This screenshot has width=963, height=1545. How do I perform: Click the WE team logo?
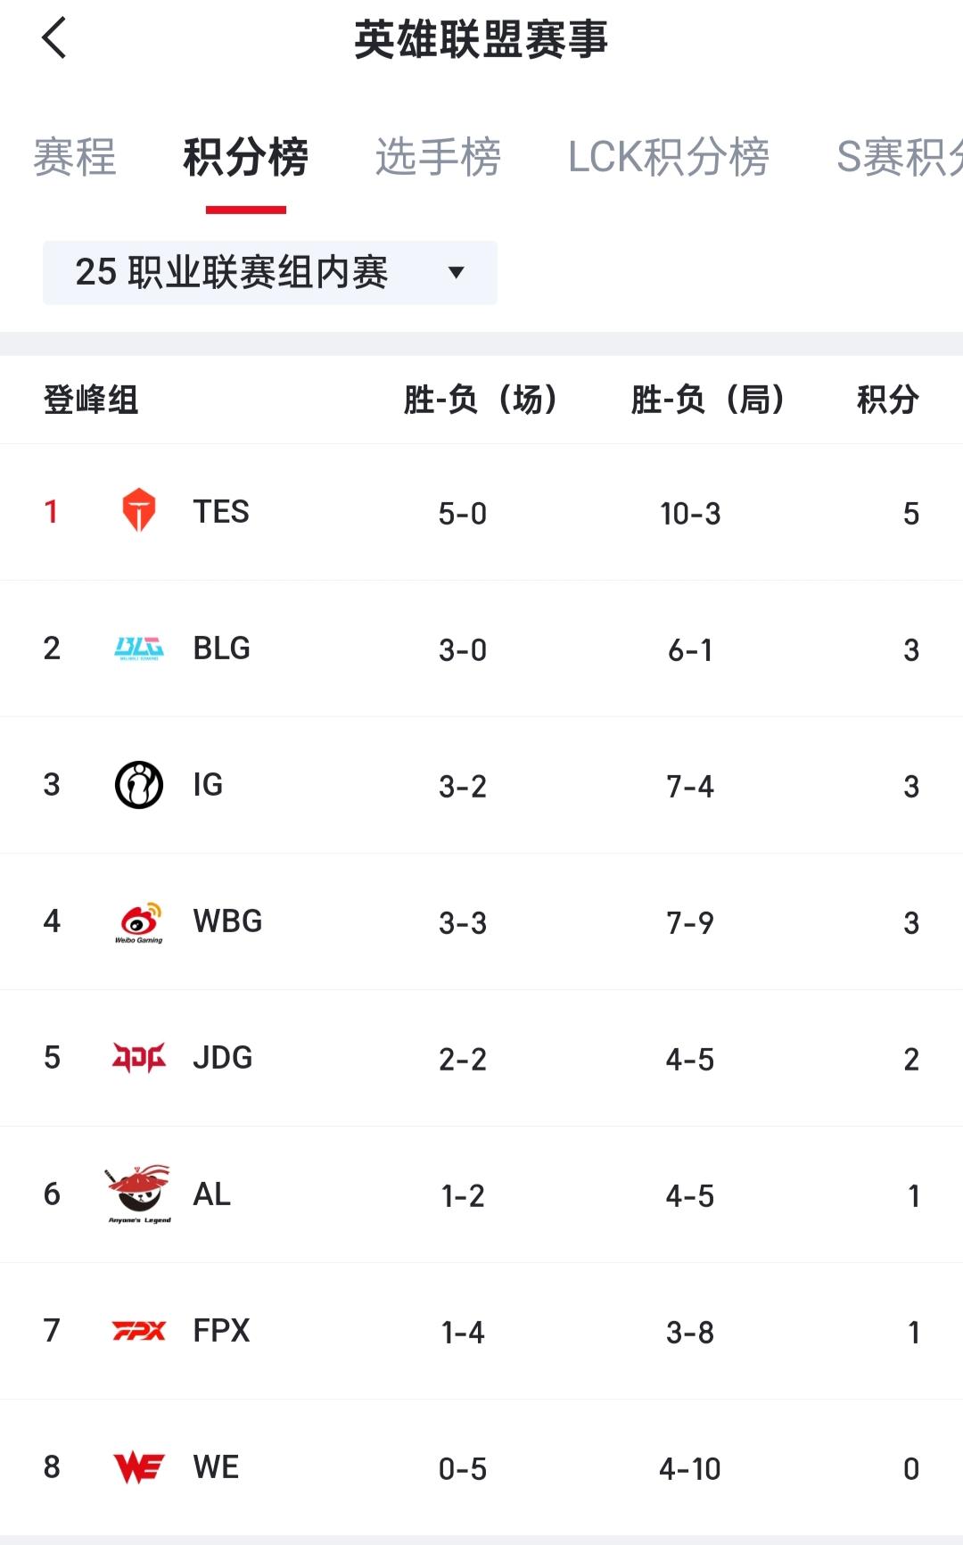click(x=139, y=1467)
